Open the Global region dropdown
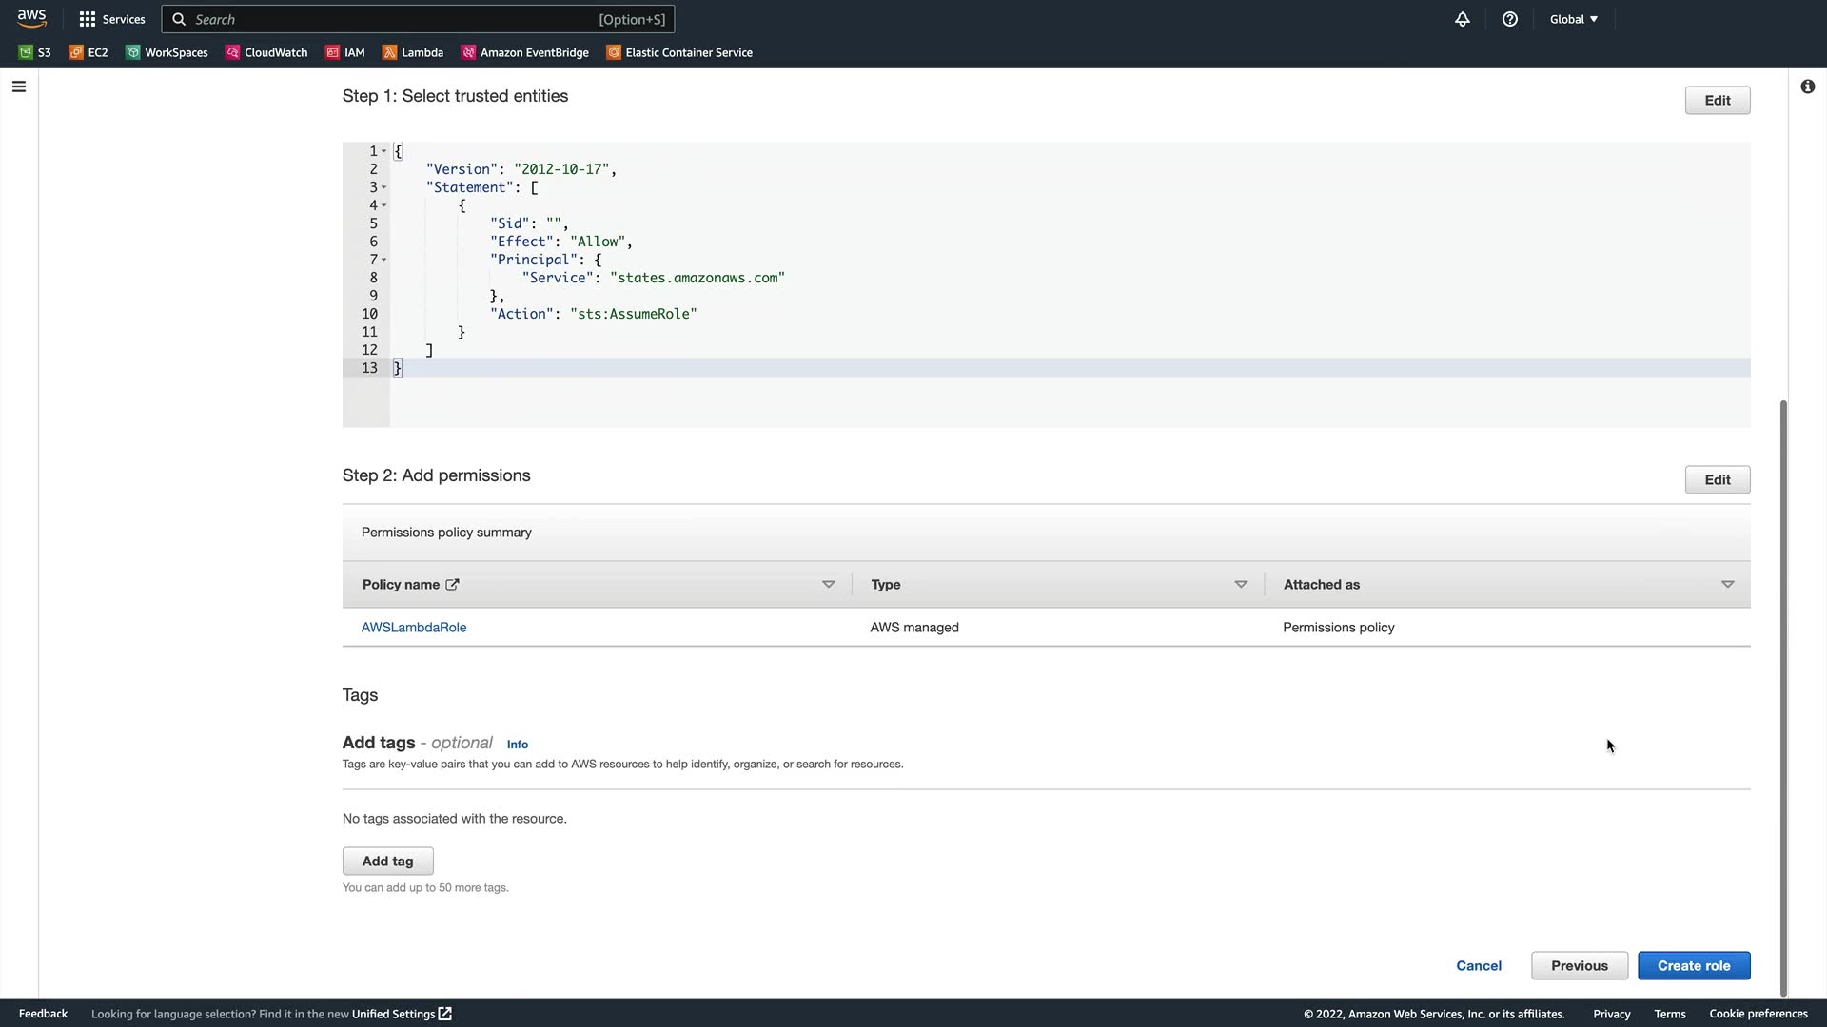1827x1027 pixels. tap(1574, 19)
